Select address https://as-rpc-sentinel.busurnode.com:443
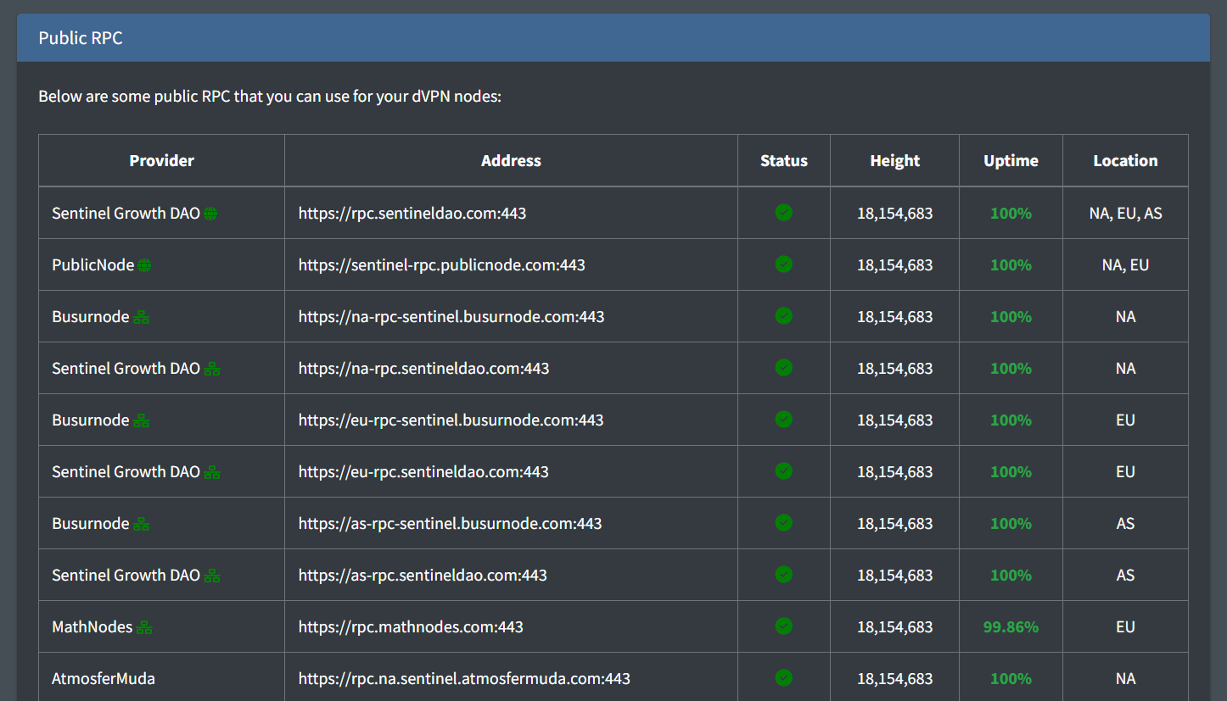The image size is (1227, 701). 451,524
